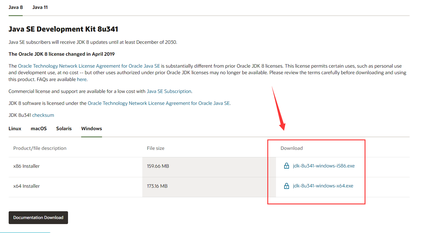Download jdk-8u341-windows-x64.exe file link
Viewport: 432px width, 233px height.
point(323,186)
